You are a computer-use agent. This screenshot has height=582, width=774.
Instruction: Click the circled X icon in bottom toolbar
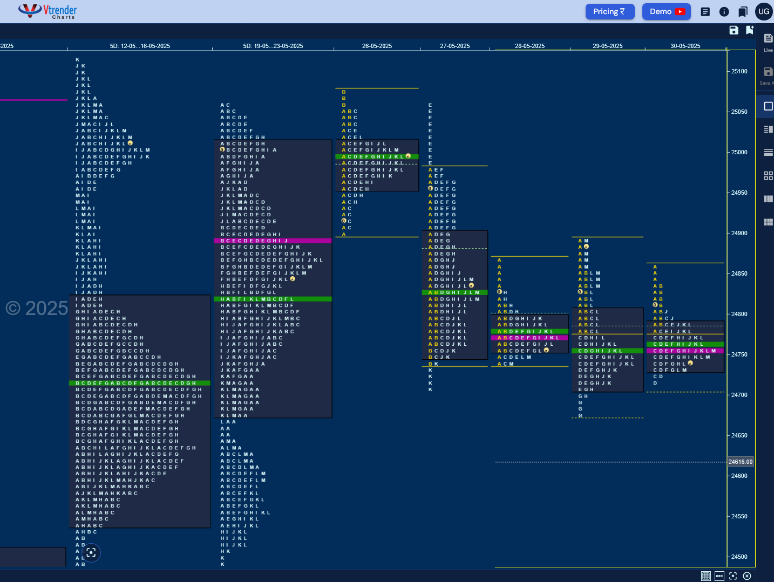[747, 576]
